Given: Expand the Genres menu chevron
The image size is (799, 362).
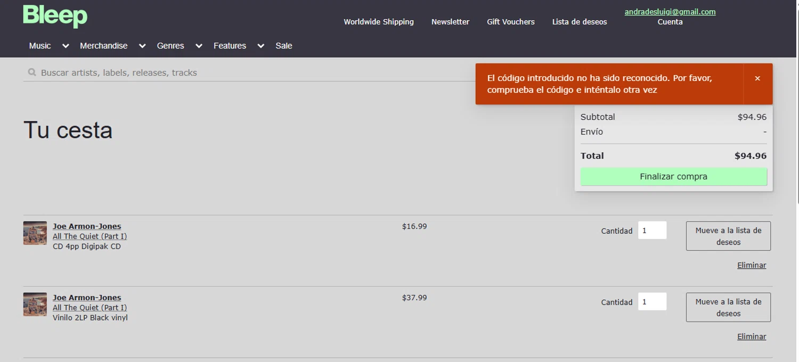Looking at the screenshot, I should coord(199,46).
